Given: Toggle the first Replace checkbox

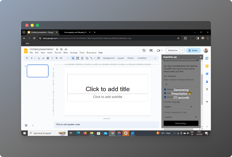Looking at the screenshot, I should [x=165, y=89].
